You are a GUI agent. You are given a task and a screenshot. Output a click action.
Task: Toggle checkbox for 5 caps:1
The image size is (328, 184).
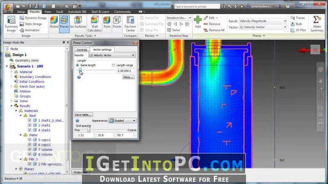click(29, 140)
